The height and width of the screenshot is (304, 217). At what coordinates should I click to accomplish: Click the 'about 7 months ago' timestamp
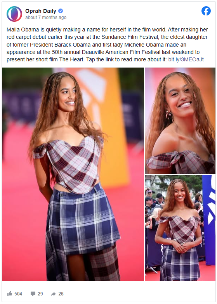coord(46,17)
